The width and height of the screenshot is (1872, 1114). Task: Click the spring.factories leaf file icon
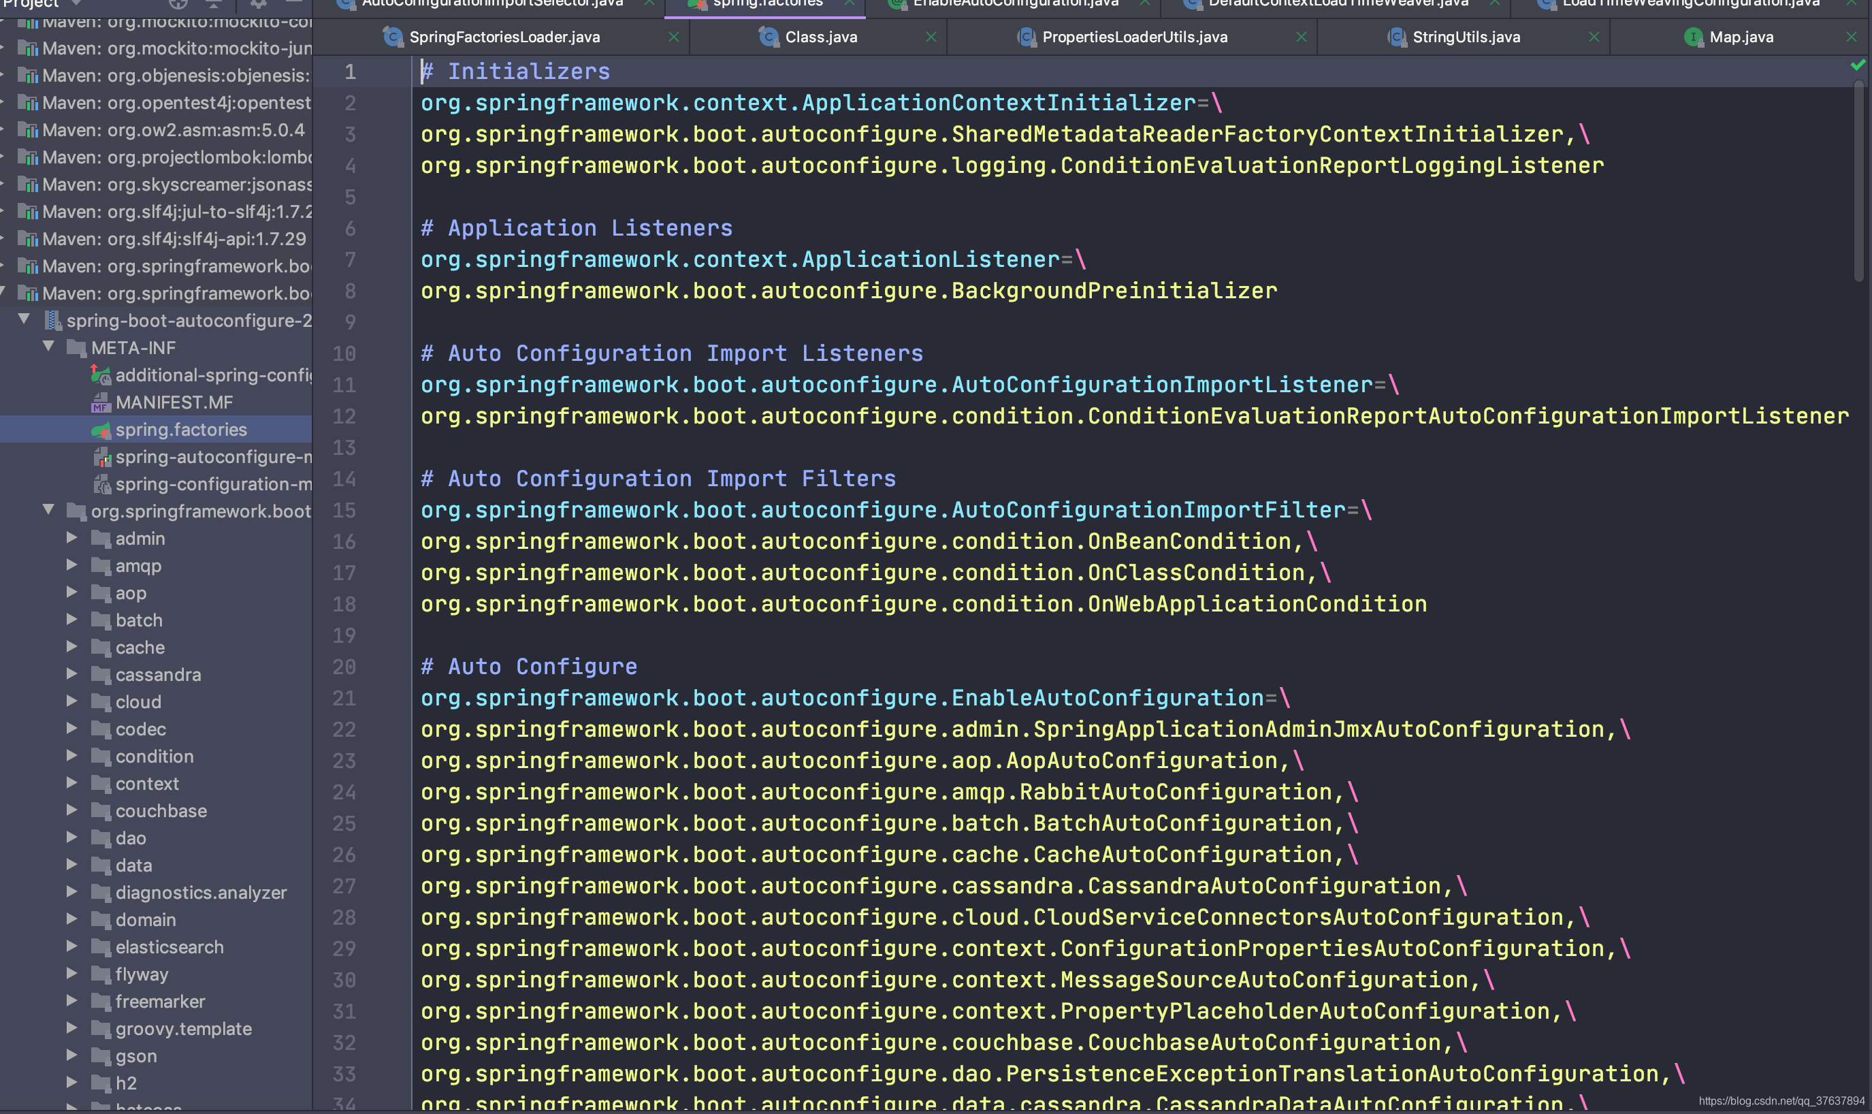[101, 430]
